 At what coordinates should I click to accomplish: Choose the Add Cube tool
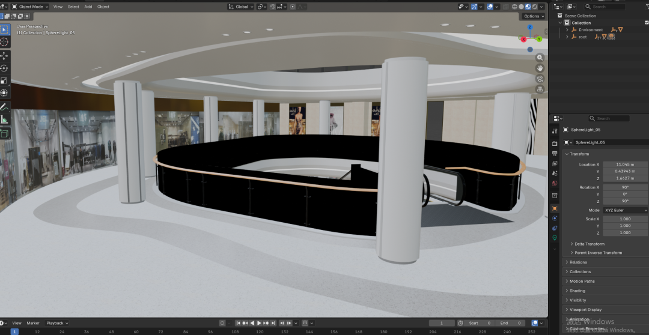(5, 134)
